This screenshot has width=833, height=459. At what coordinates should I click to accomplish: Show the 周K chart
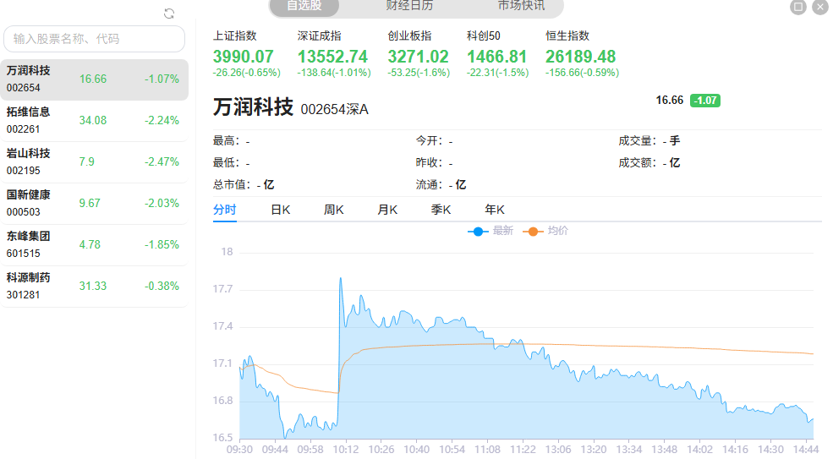tap(334, 210)
